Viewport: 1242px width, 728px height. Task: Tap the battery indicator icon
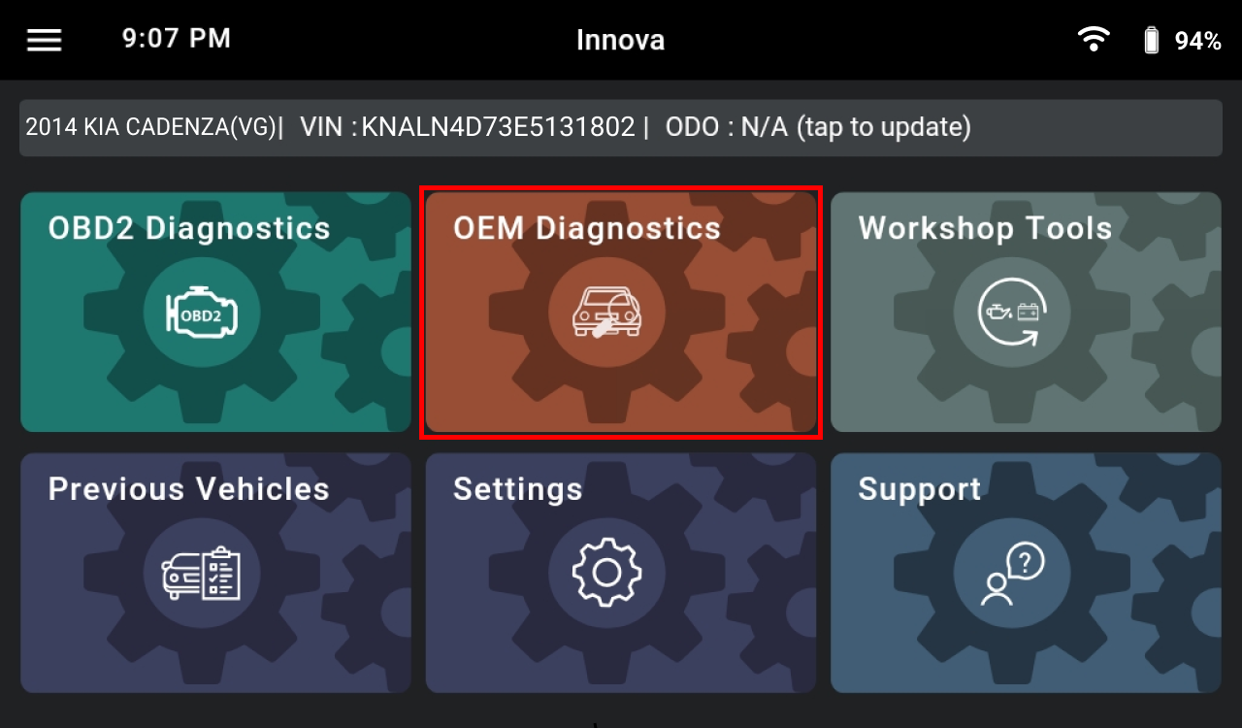point(1151,39)
